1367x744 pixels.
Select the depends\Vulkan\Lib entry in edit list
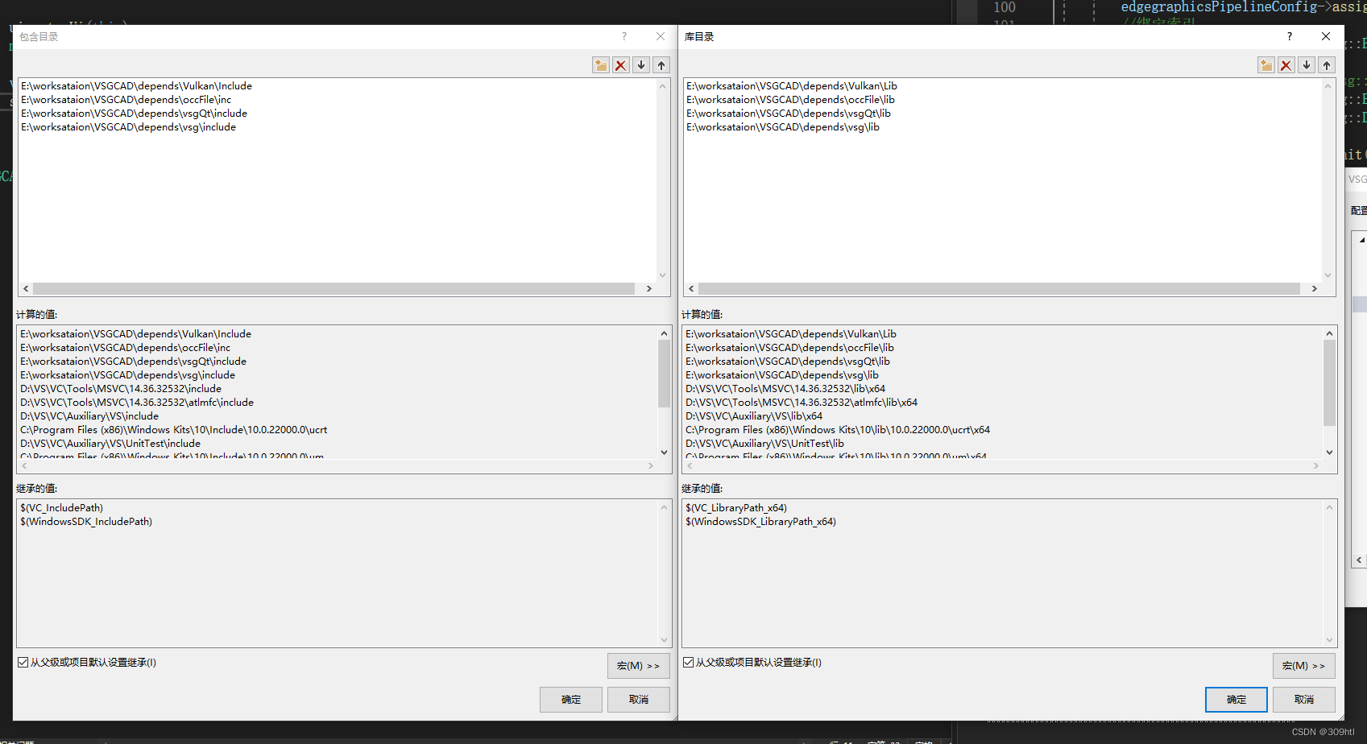[792, 86]
